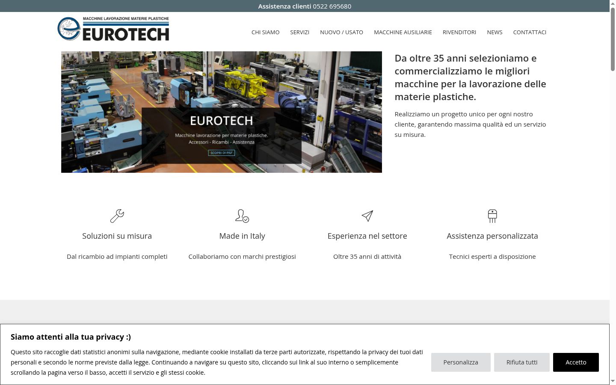The width and height of the screenshot is (616, 385).
Task: Click the phone number 0522 695680
Action: click(332, 6)
